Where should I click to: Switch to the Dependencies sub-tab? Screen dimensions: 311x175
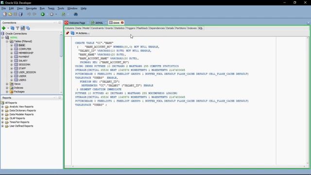coord(157,28)
